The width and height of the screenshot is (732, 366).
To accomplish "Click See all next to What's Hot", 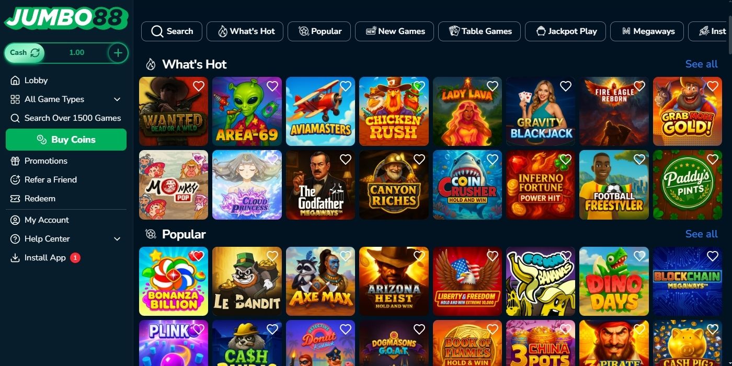I will [x=701, y=64].
